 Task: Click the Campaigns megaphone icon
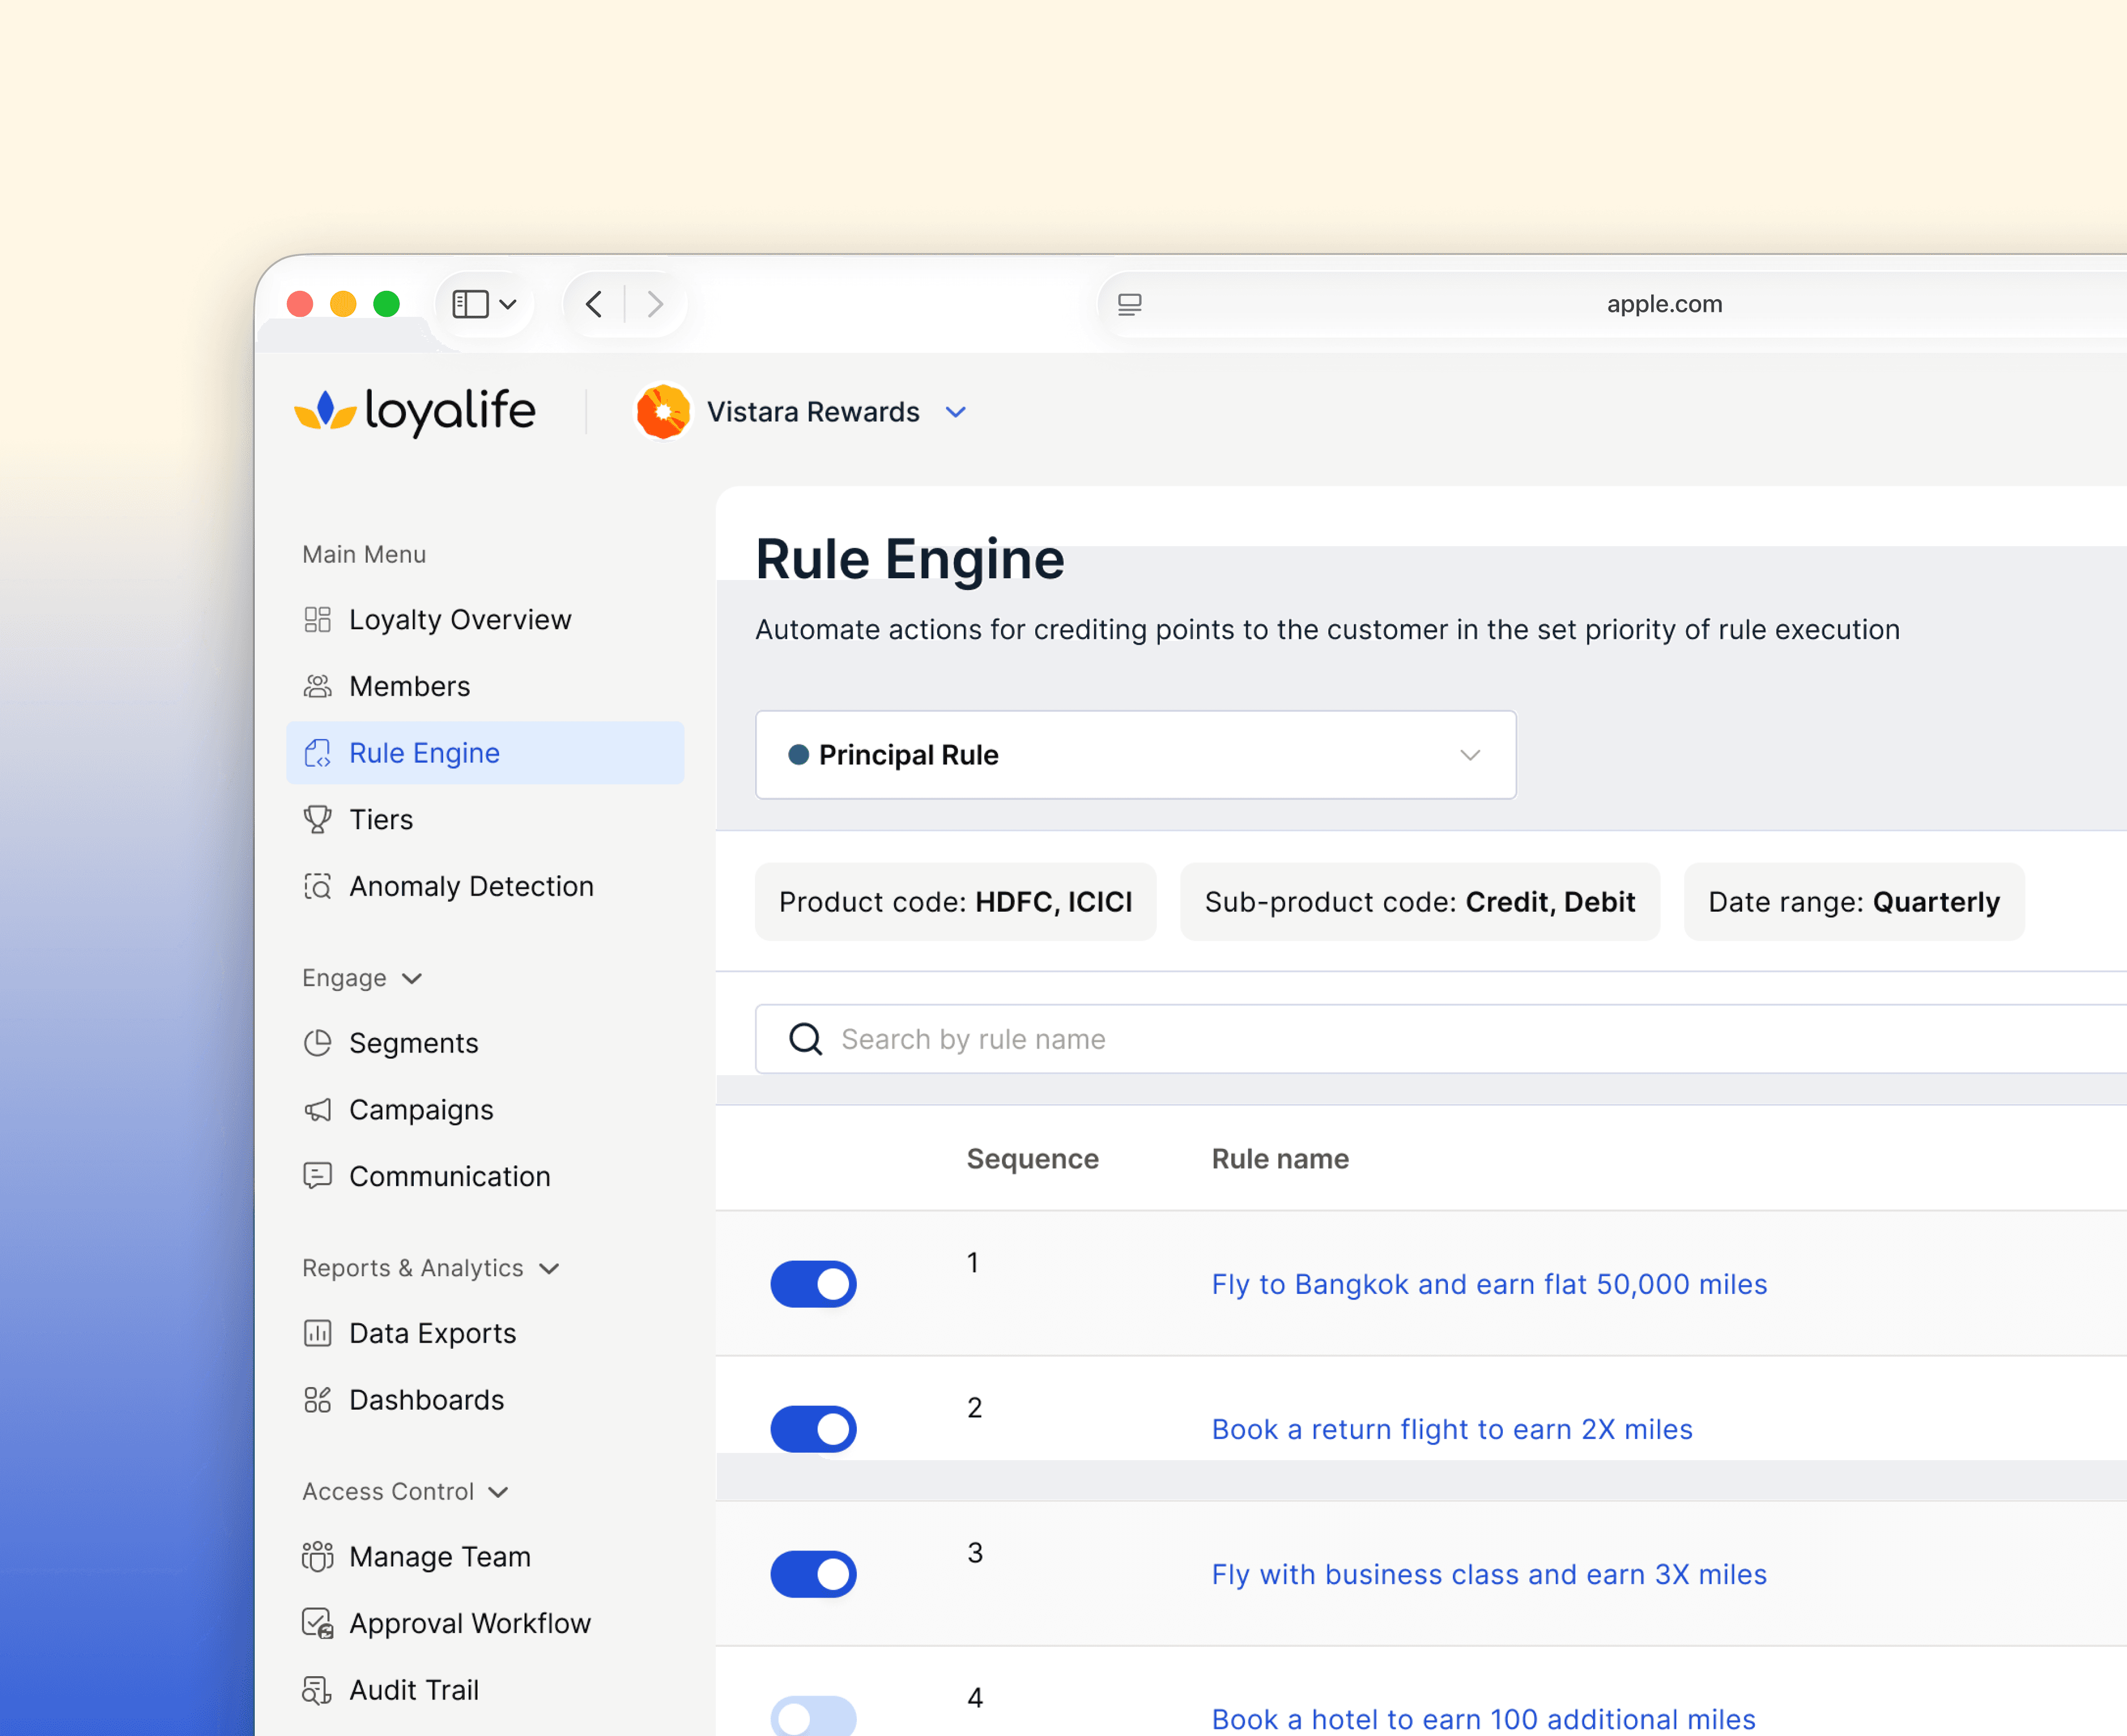317,1110
